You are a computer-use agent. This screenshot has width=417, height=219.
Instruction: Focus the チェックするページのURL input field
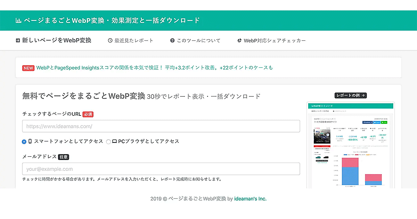pyautogui.click(x=161, y=126)
